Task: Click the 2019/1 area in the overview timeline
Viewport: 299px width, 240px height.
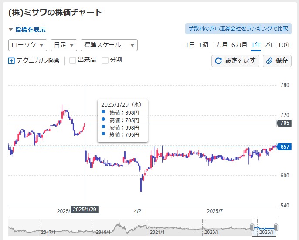Action: tap(103, 232)
